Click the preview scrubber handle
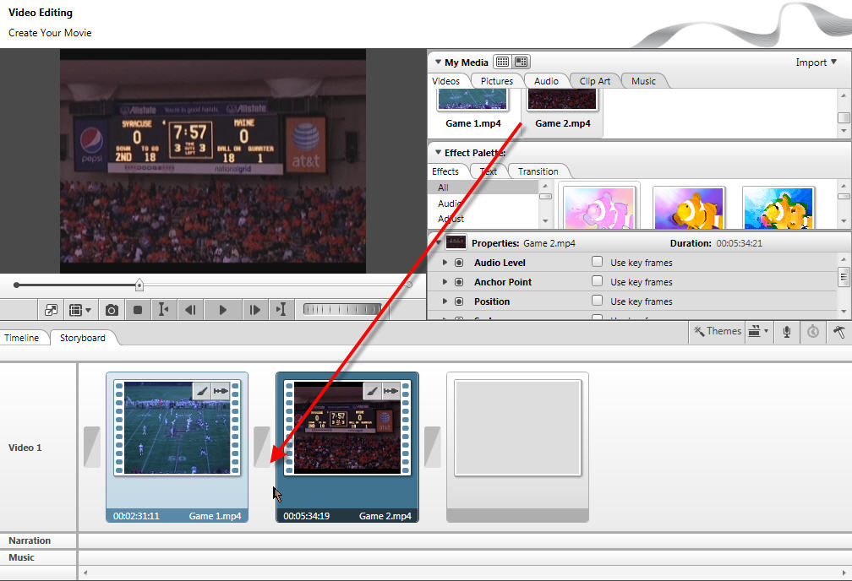Viewport: 852px width, 581px height. pyautogui.click(x=139, y=285)
